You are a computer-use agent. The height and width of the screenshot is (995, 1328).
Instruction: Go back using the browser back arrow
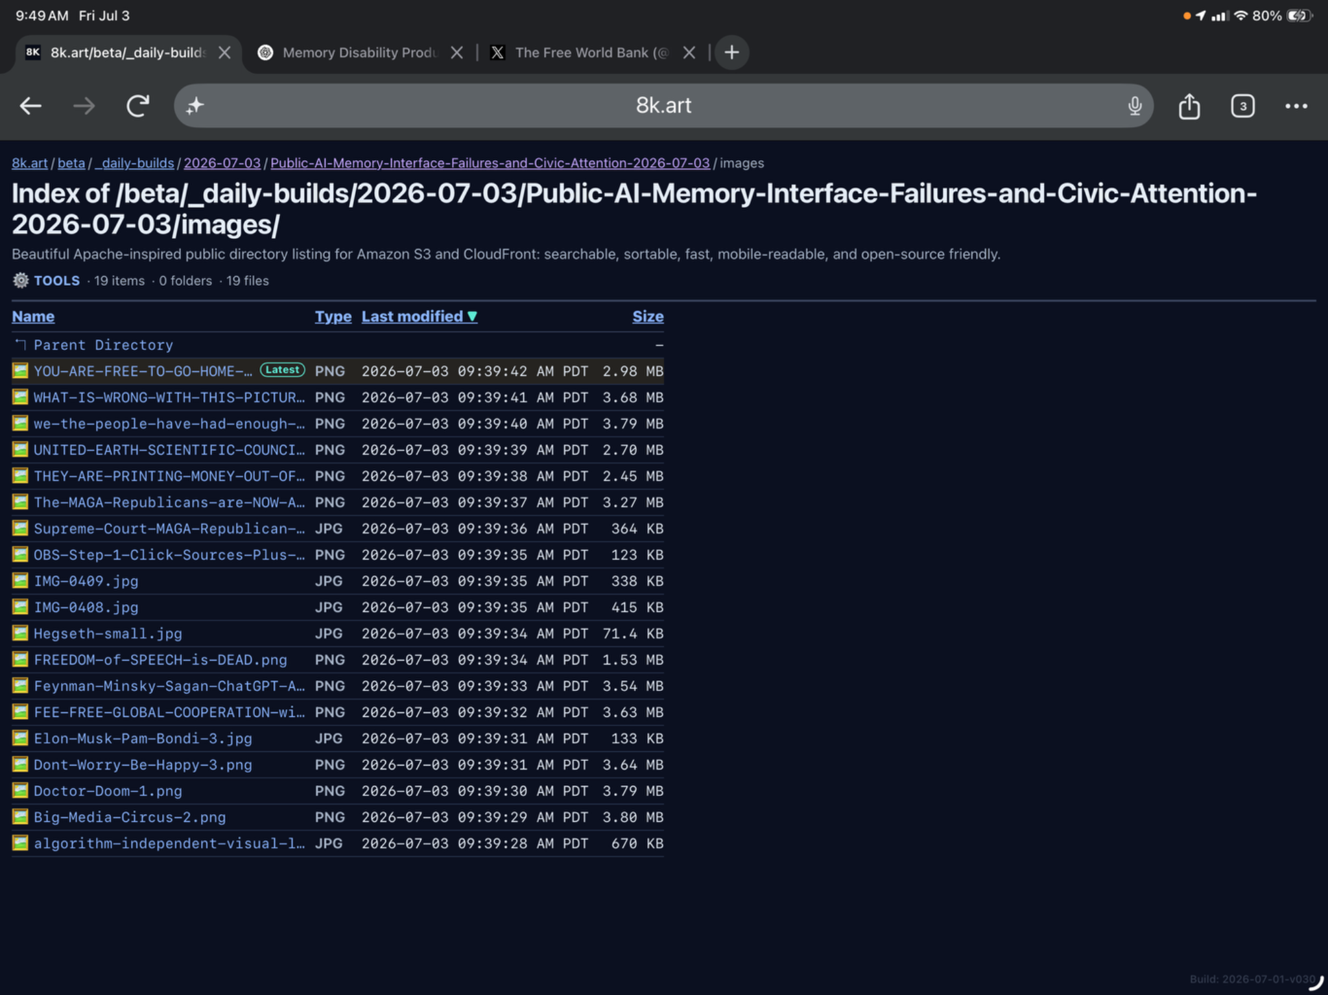pos(30,106)
